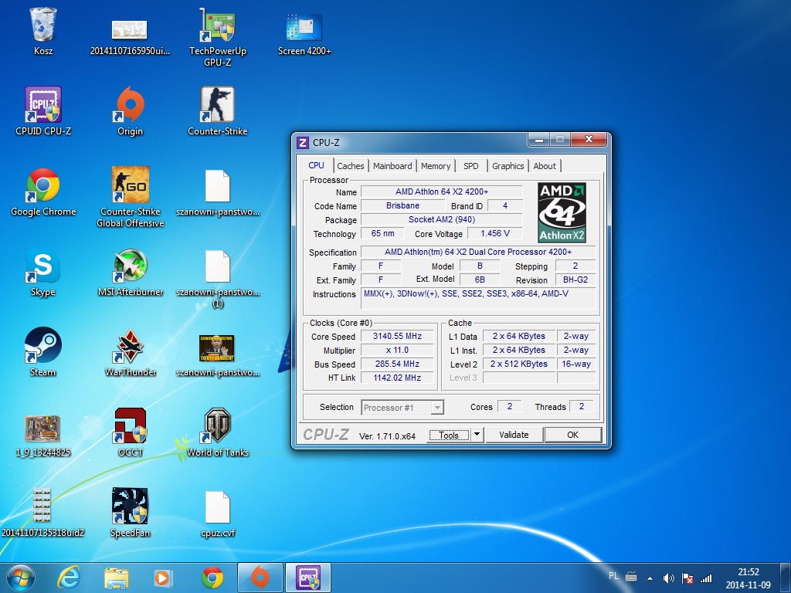
Task: Click the network signal tray icon
Action: [706, 578]
